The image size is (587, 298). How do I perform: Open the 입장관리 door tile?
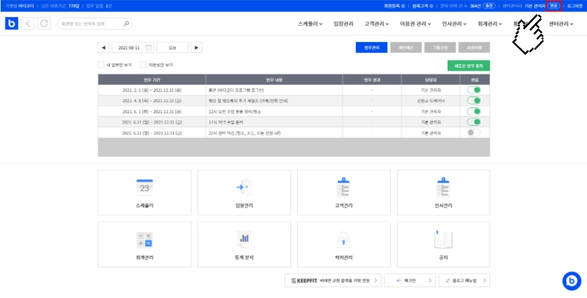(x=244, y=192)
